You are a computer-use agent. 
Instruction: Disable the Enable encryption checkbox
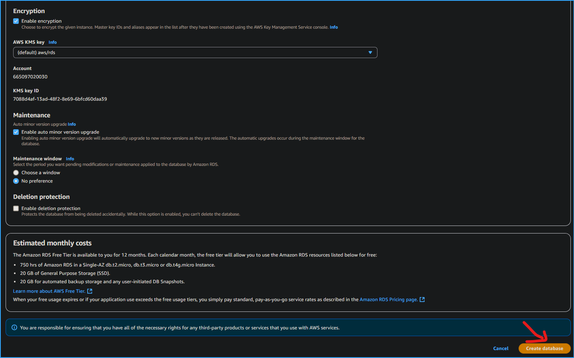click(16, 21)
